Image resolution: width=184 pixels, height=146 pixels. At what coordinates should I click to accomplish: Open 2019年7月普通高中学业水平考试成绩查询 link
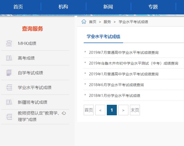124,53
